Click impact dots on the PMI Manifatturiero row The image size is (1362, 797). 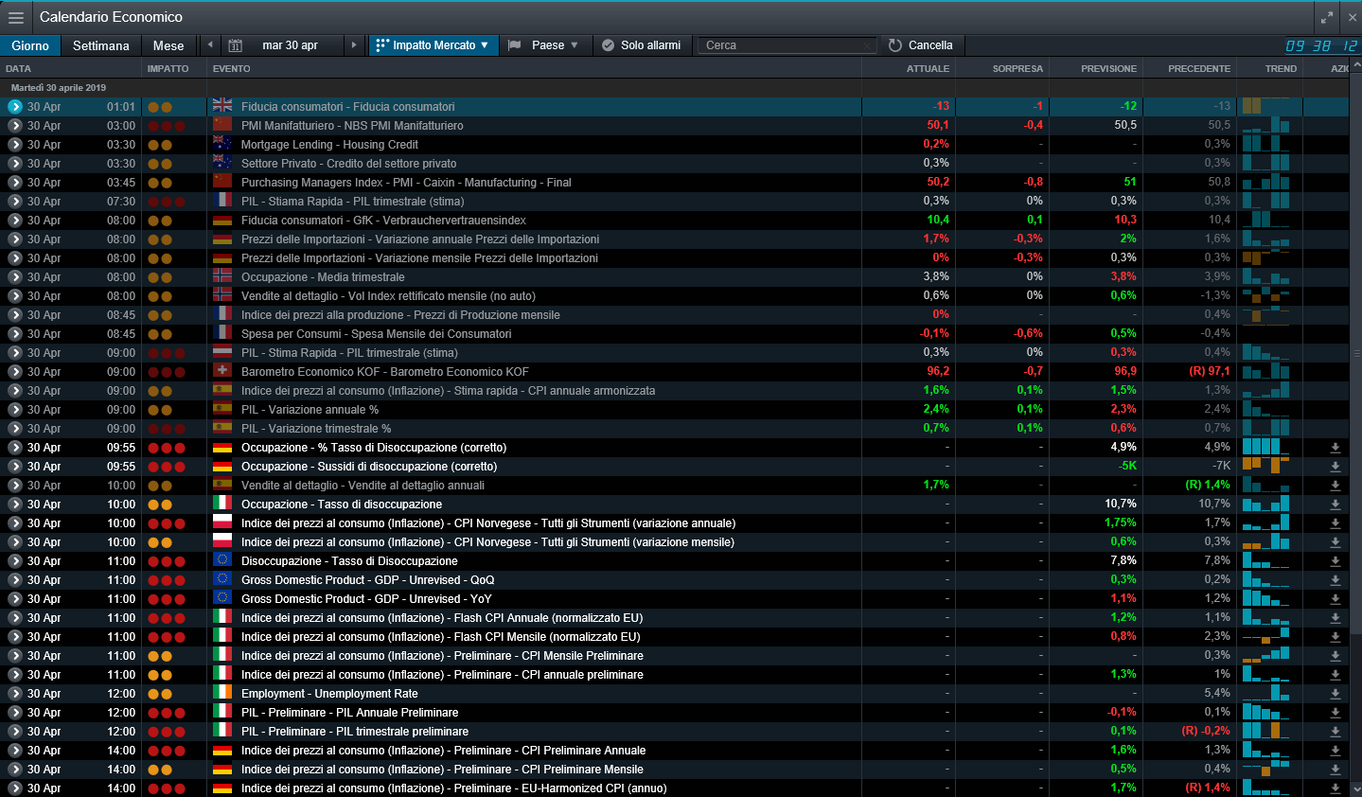point(167,126)
